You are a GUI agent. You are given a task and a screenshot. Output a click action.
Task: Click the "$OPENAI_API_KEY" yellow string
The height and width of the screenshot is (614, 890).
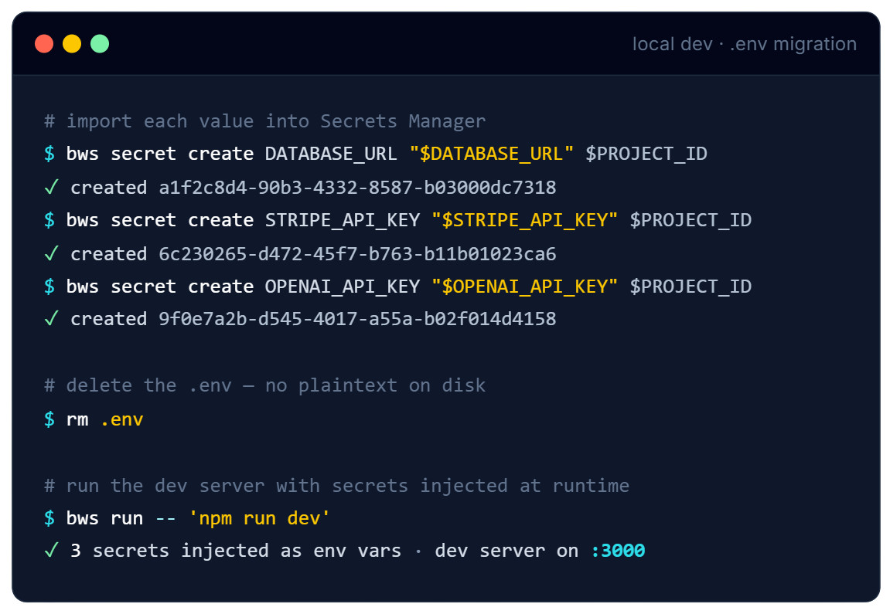point(524,287)
